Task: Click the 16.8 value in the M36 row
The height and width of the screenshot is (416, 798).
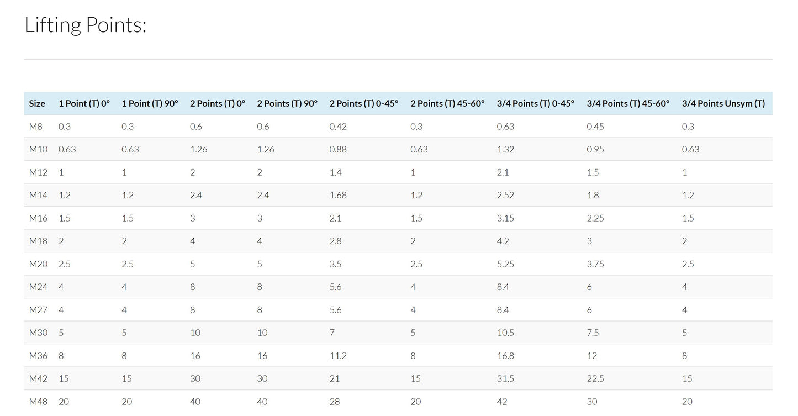Action: click(505, 356)
